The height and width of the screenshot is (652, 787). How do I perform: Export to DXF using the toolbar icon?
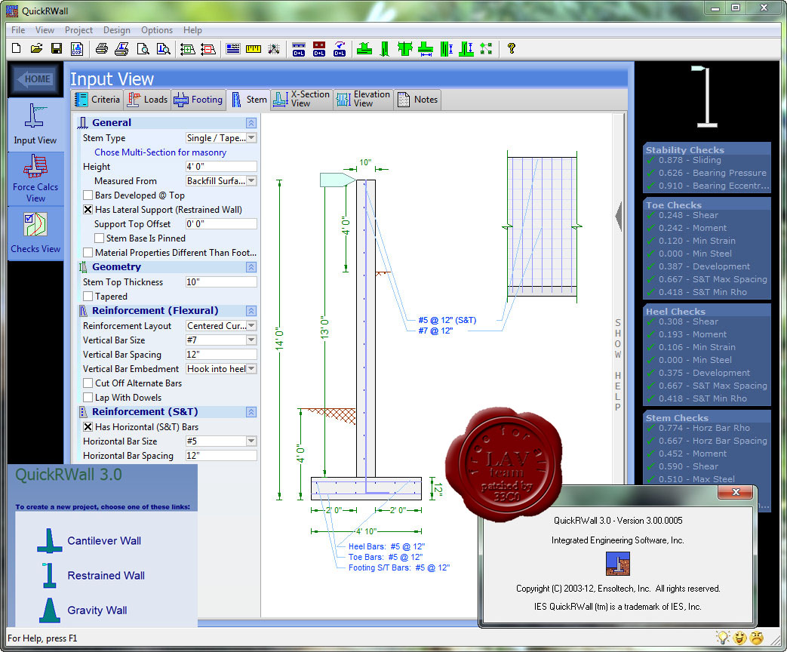tap(77, 49)
